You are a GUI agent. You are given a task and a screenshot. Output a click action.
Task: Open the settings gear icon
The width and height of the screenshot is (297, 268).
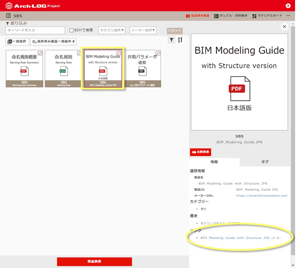pyautogui.click(x=288, y=6)
